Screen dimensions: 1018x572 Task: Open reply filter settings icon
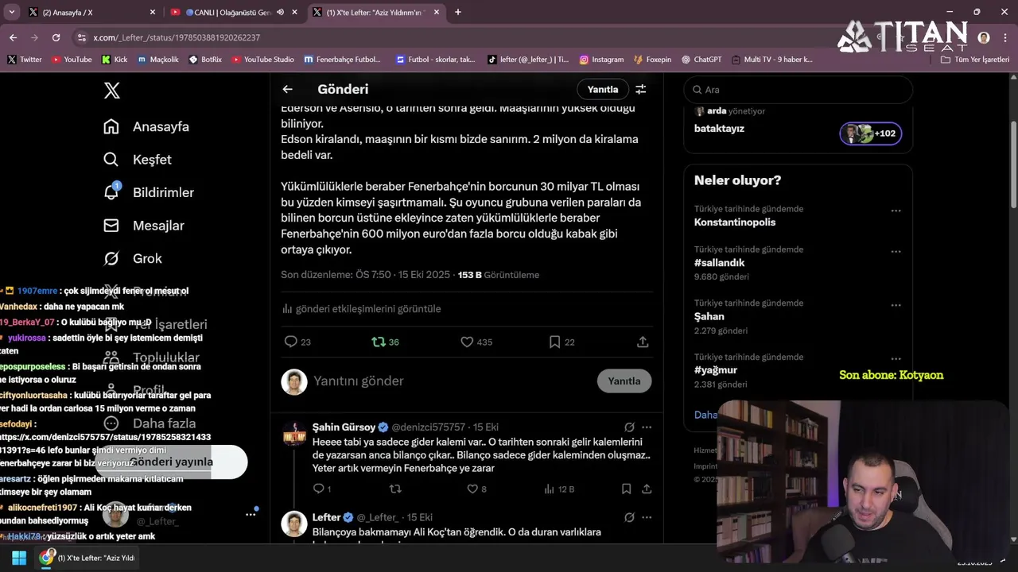click(x=641, y=90)
